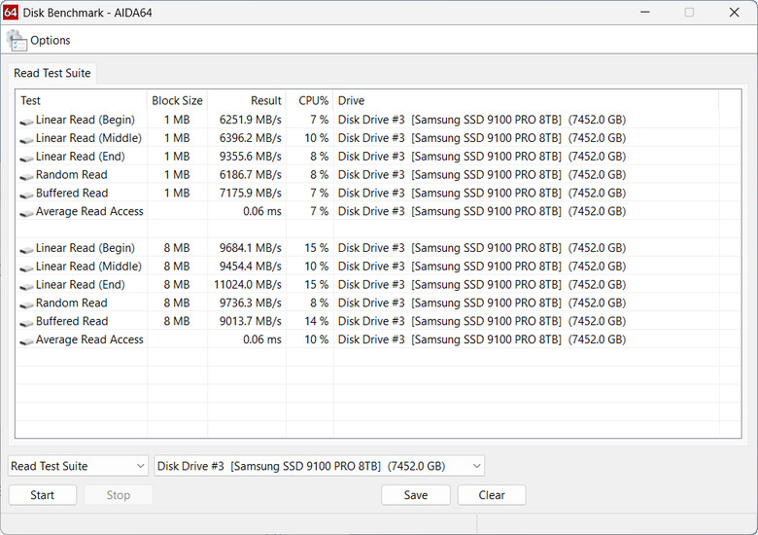758x535 pixels.
Task: Select the 9013.7 MB/s result value
Action: pyautogui.click(x=251, y=321)
